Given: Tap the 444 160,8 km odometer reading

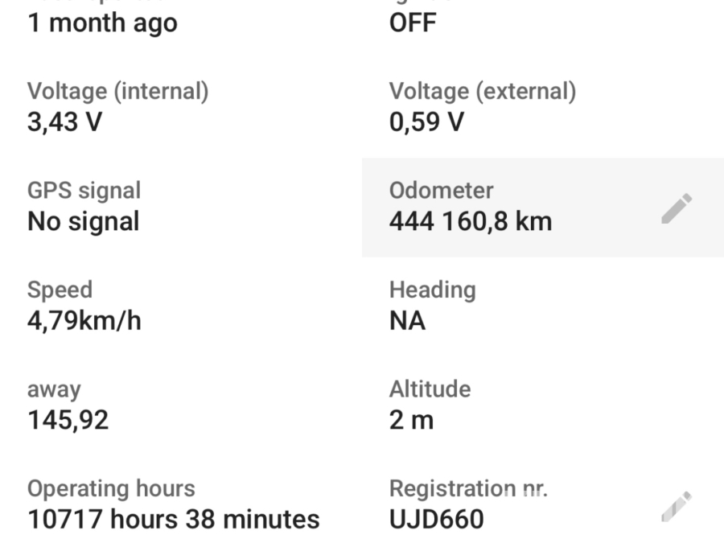Looking at the screenshot, I should click(471, 221).
